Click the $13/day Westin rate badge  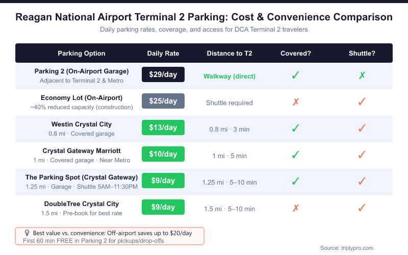[x=163, y=127]
